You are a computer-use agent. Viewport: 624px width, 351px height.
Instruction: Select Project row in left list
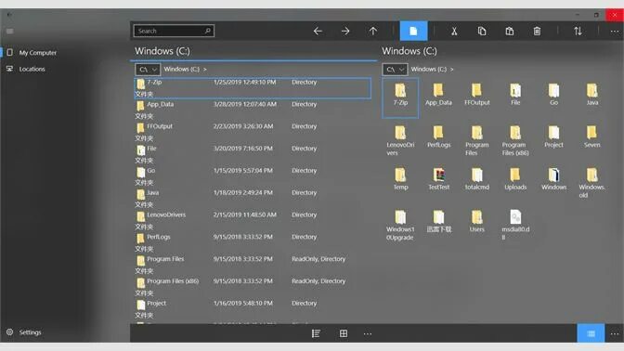pyautogui.click(x=253, y=309)
